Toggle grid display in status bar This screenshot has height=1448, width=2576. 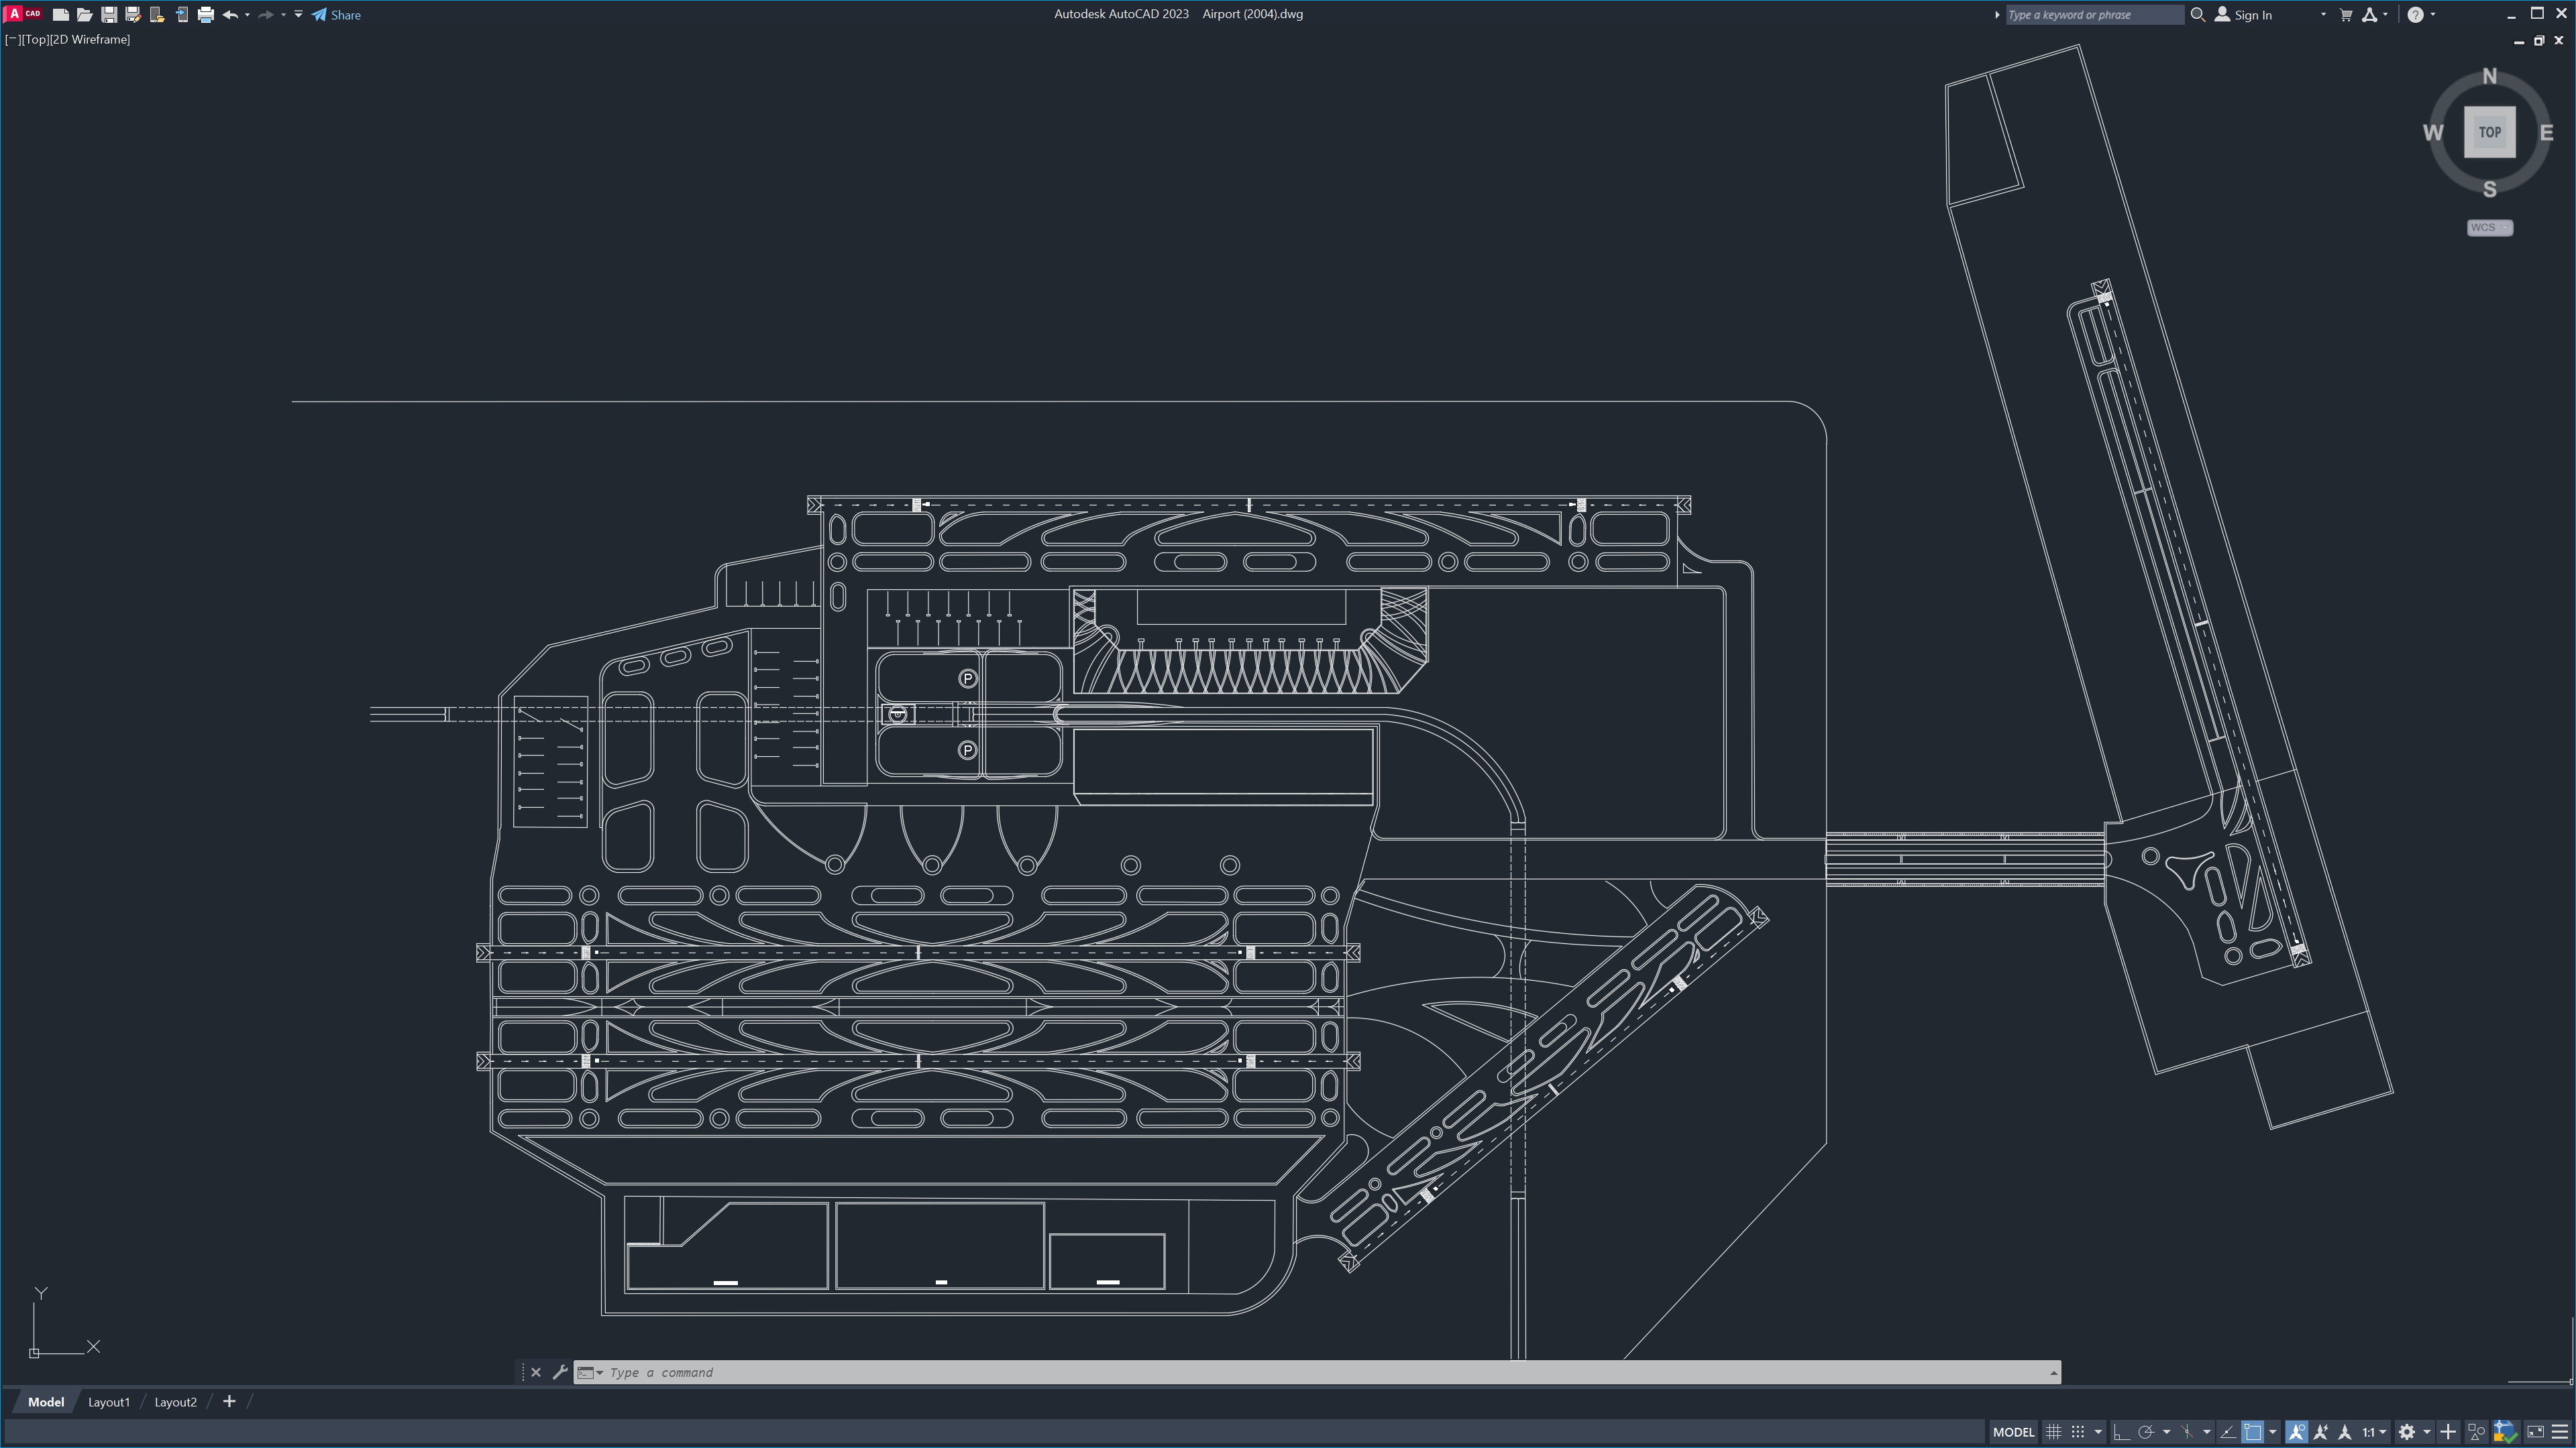click(2054, 1432)
